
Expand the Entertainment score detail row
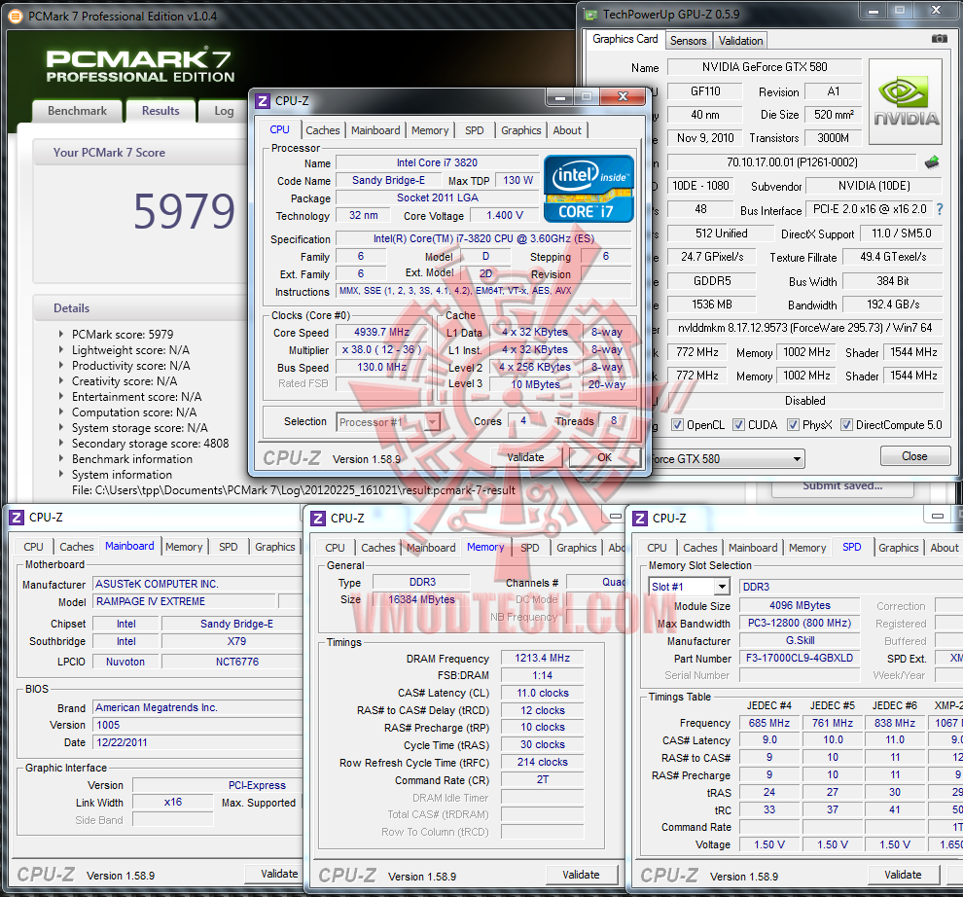(61, 396)
